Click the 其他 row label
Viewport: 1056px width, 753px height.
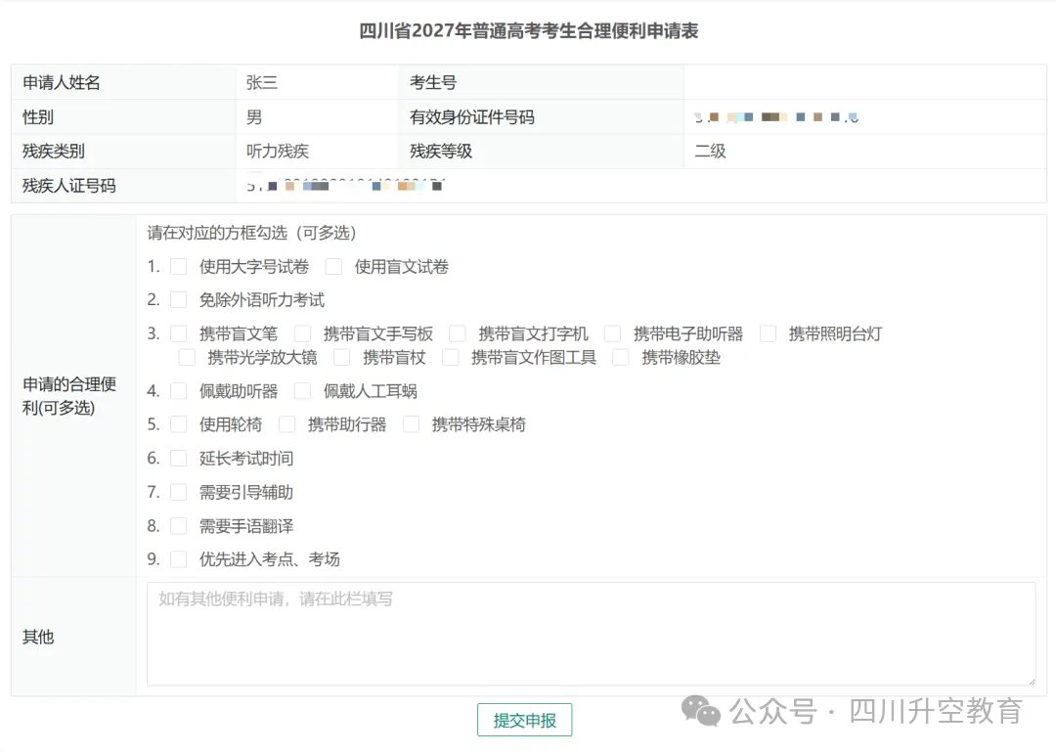38,637
